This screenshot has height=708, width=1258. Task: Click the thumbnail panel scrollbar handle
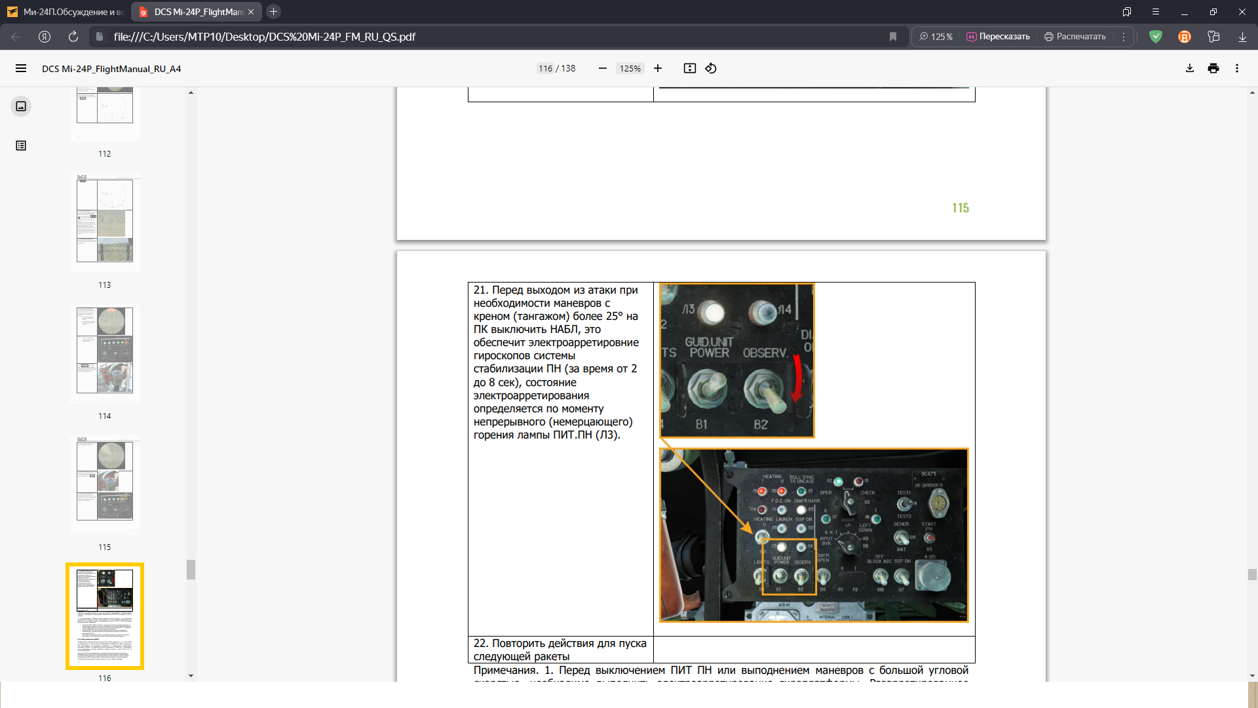coord(191,569)
